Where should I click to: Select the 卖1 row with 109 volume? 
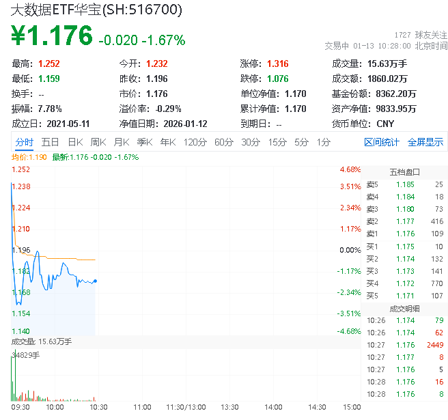click(x=404, y=234)
